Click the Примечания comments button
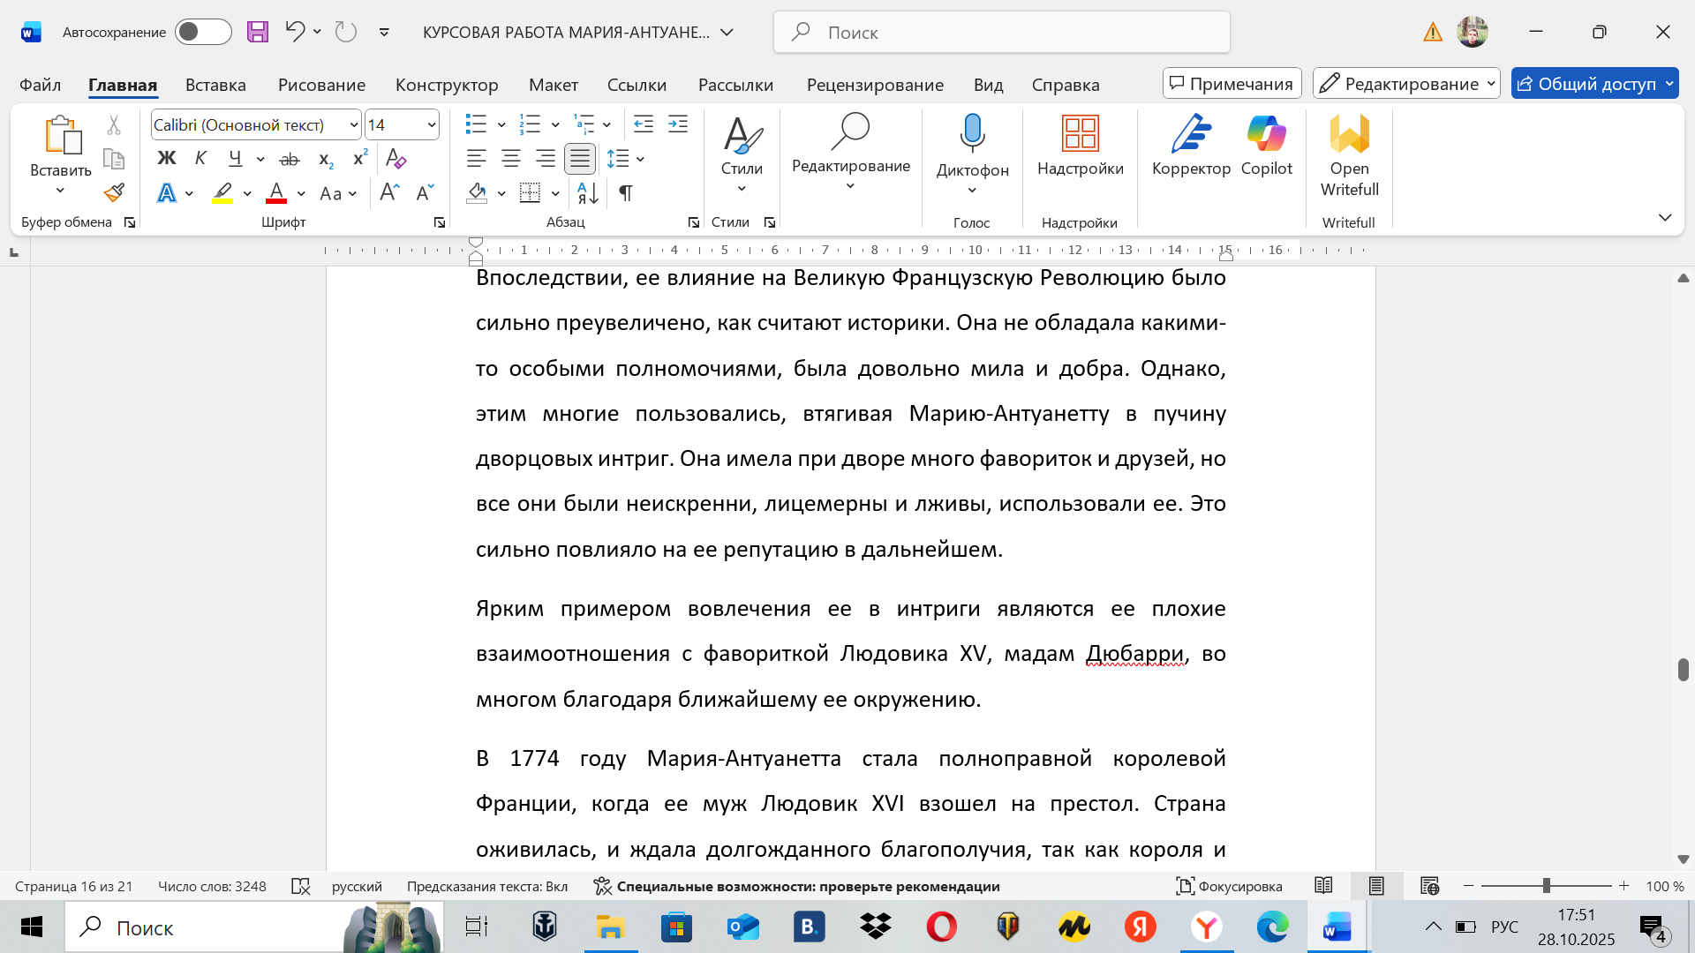1695x953 pixels. click(x=1232, y=84)
